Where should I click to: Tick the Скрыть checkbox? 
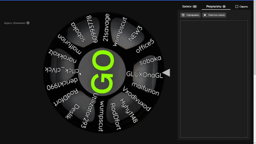pos(237,7)
